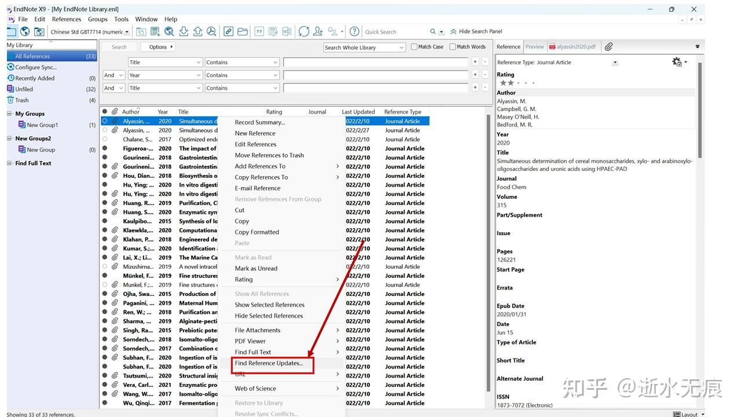
Task: Select New Group1 under My Groups
Action: (43, 125)
